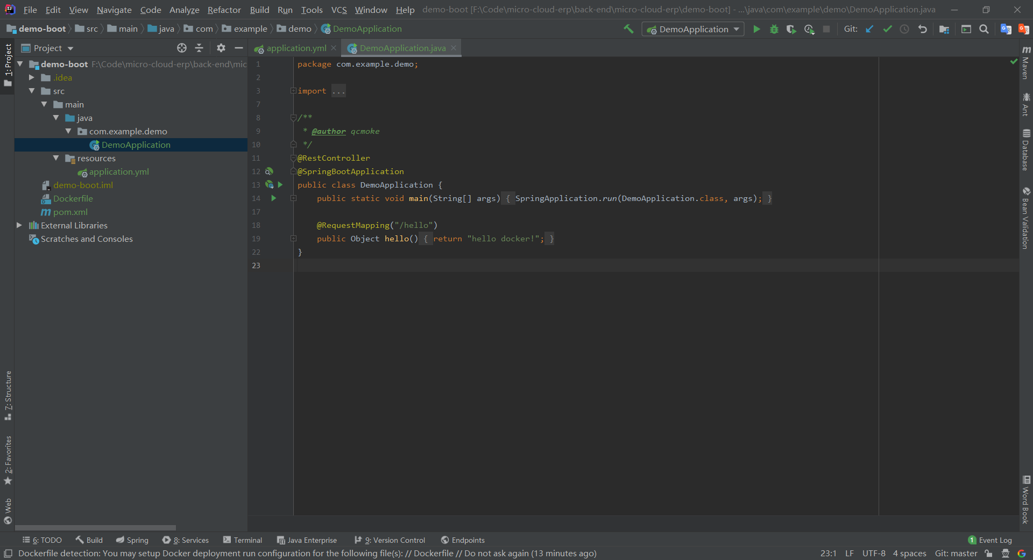Open the VCS menu
The width and height of the screenshot is (1033, 560).
[x=339, y=10]
